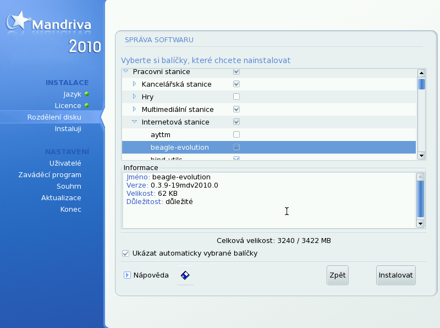Select the Souhrn step in sidebar
The width and height of the screenshot is (440, 328).
click(69, 186)
